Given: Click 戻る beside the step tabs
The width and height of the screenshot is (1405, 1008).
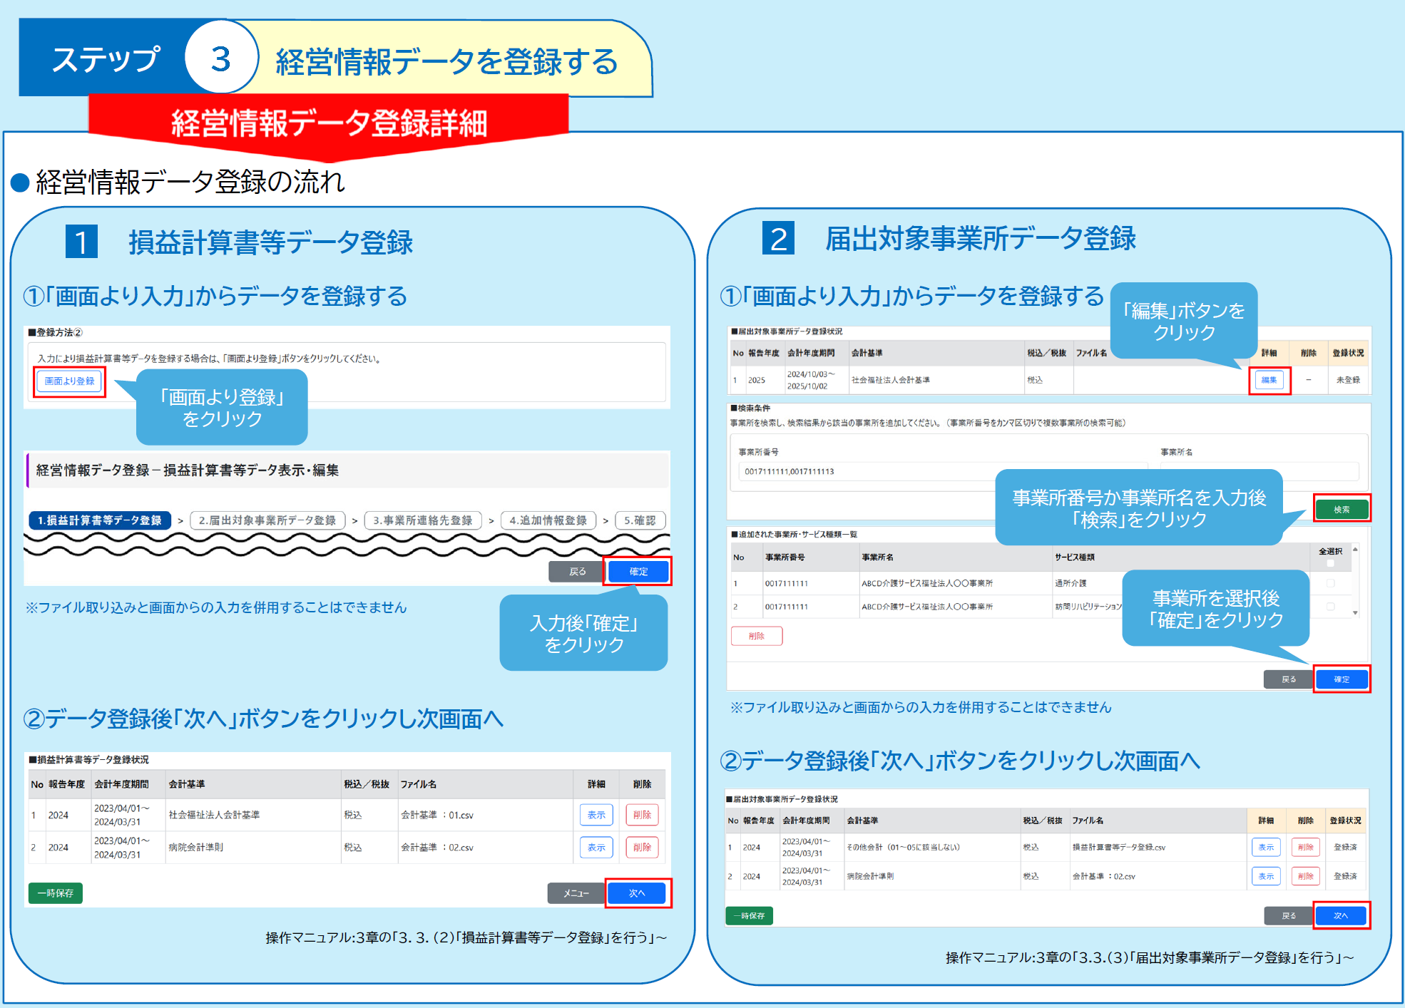Looking at the screenshot, I should [576, 572].
